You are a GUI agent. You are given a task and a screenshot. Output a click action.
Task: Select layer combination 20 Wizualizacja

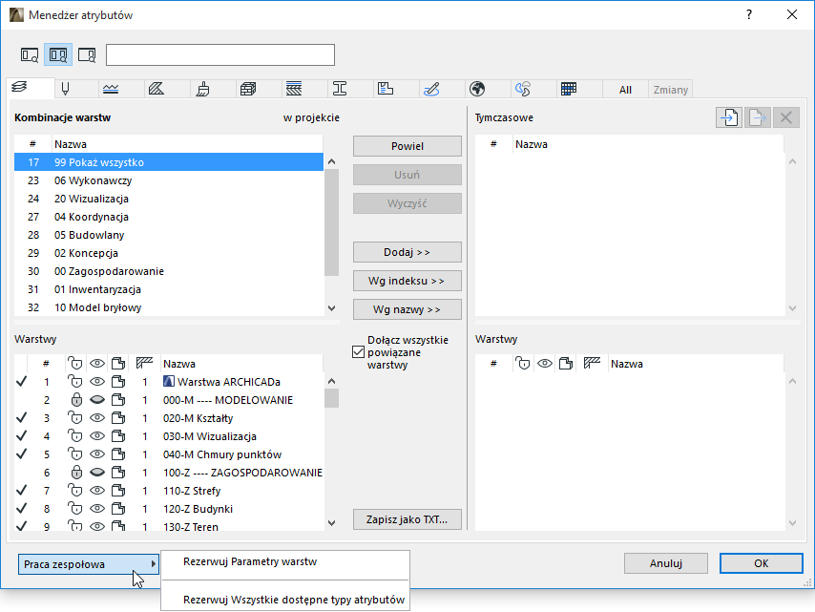[x=169, y=199]
